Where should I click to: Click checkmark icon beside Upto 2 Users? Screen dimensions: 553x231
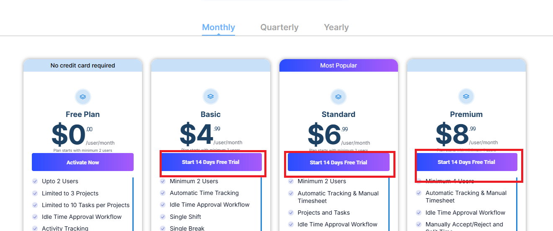pyautogui.click(x=35, y=181)
